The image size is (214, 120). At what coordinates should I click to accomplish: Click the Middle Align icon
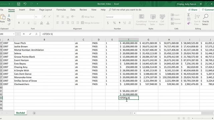tap(63, 17)
